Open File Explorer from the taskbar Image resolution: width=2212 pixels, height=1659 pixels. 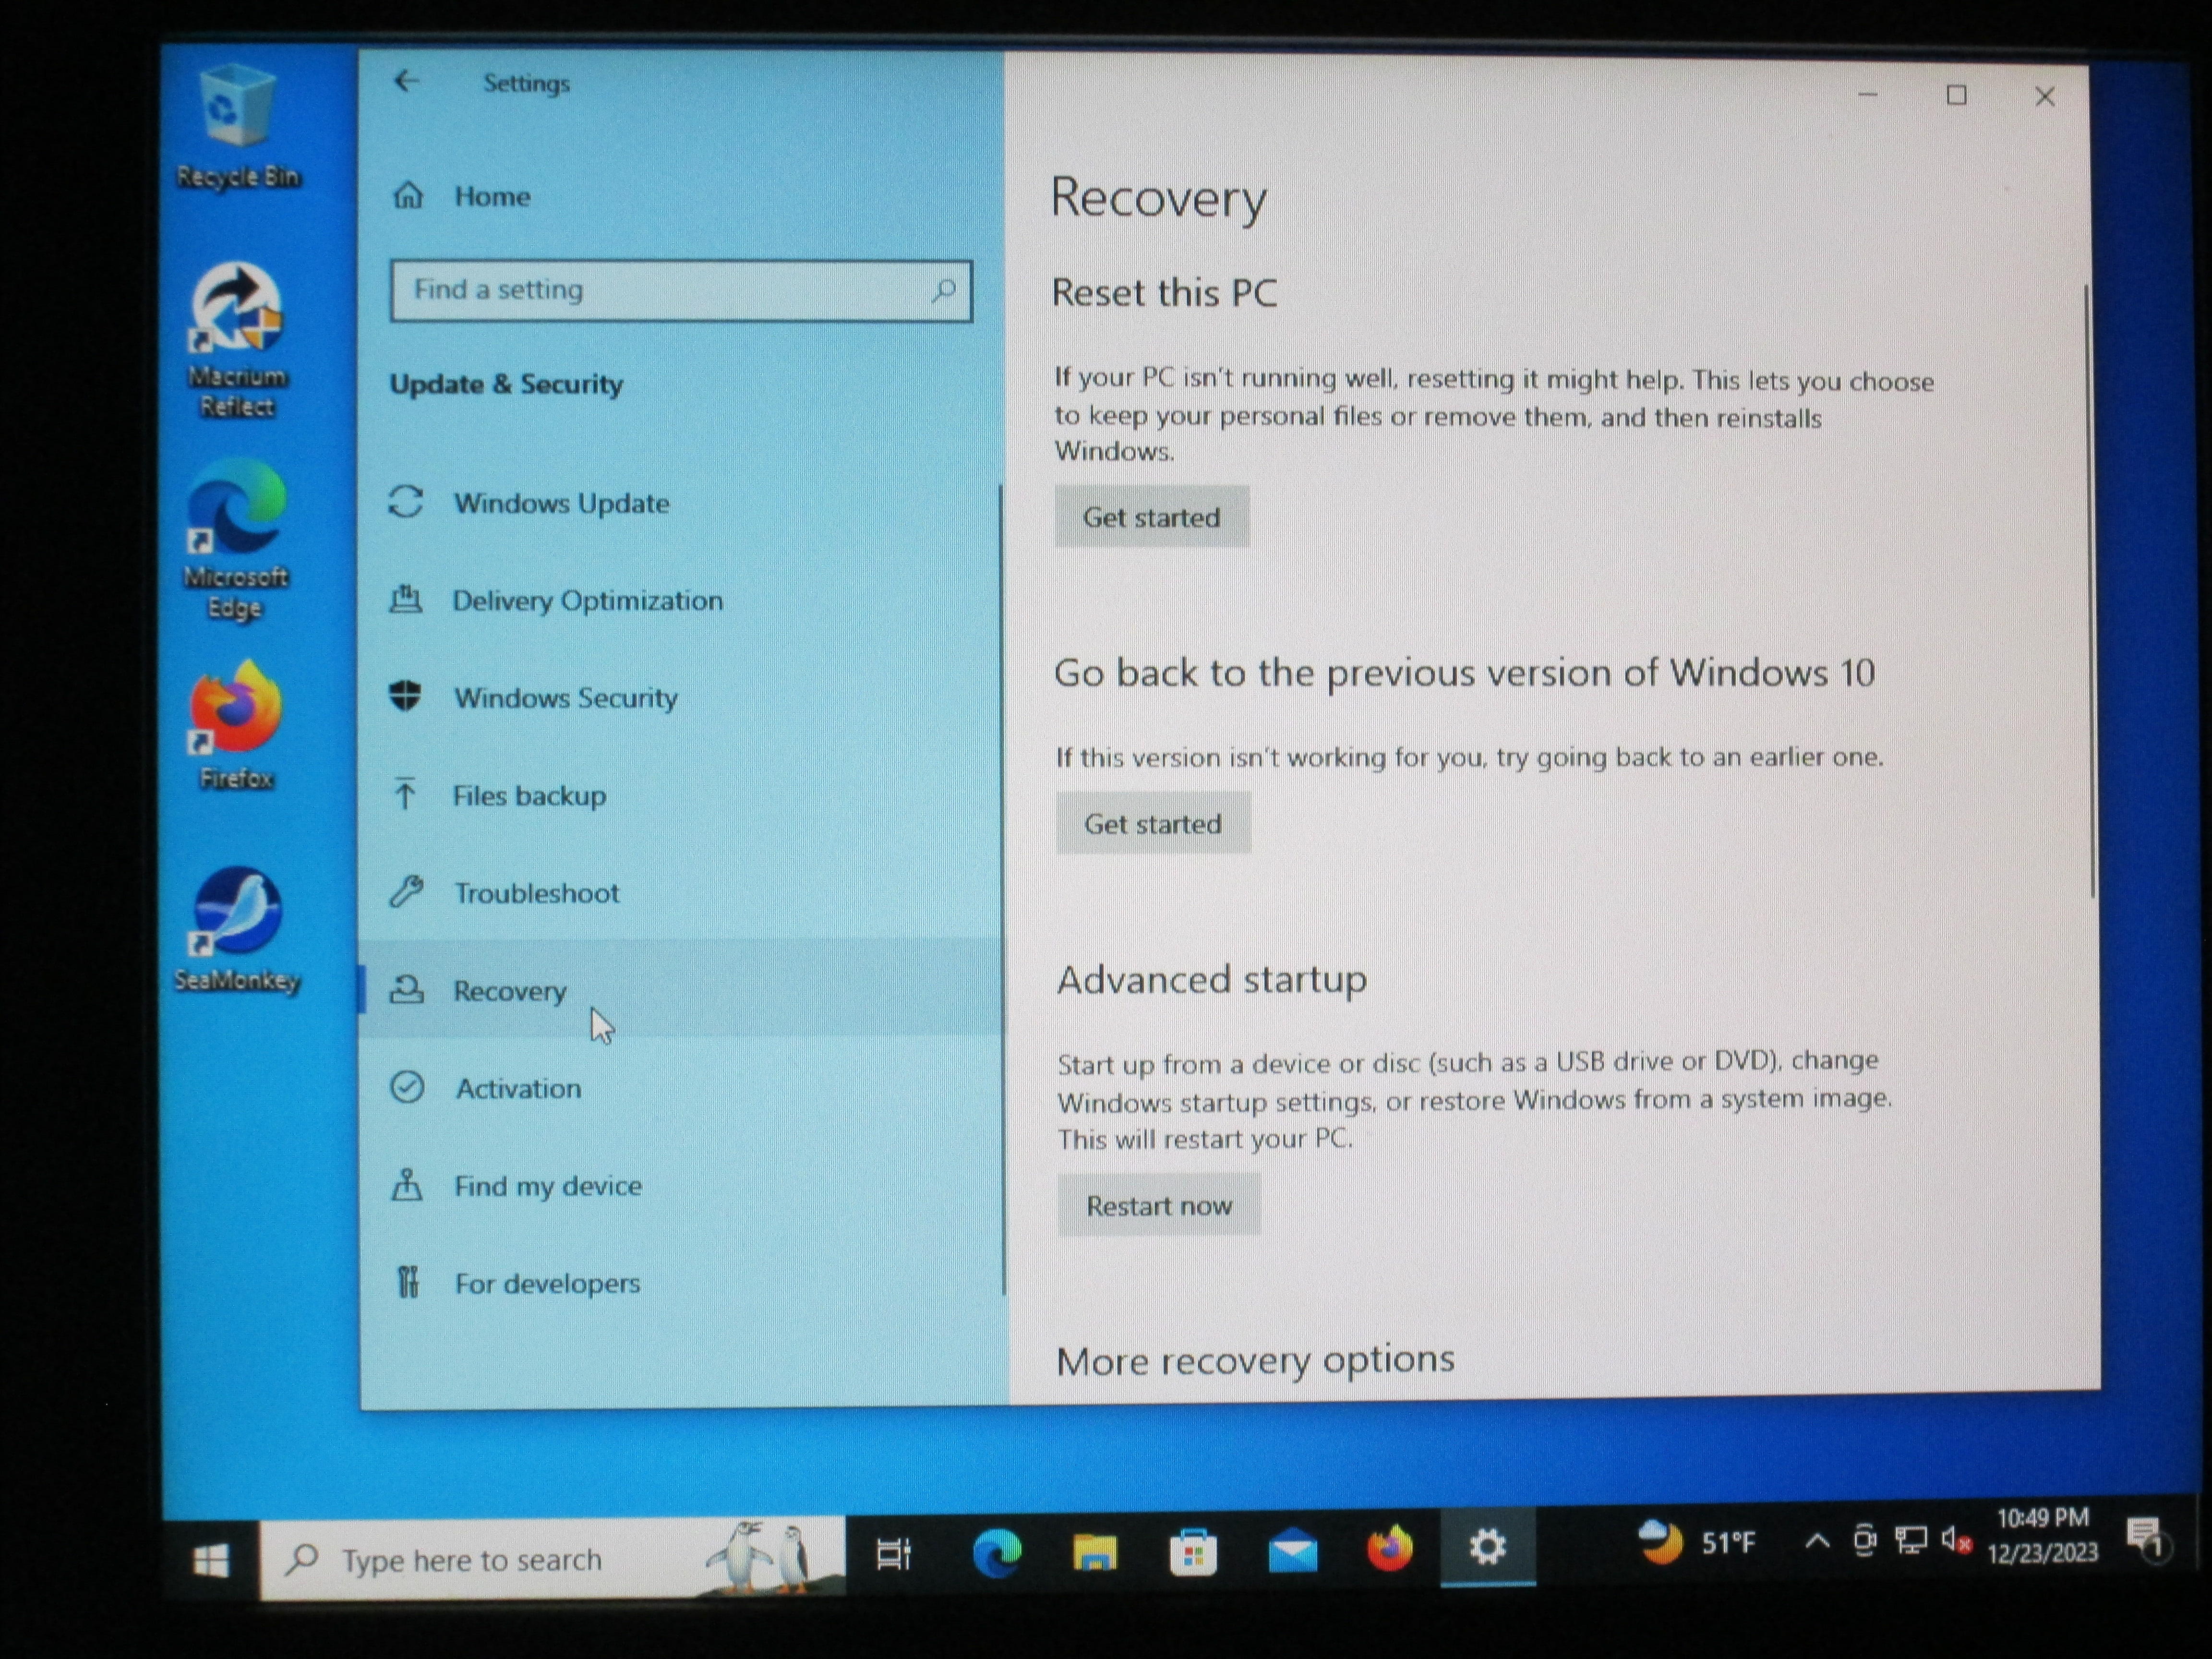(x=1094, y=1552)
